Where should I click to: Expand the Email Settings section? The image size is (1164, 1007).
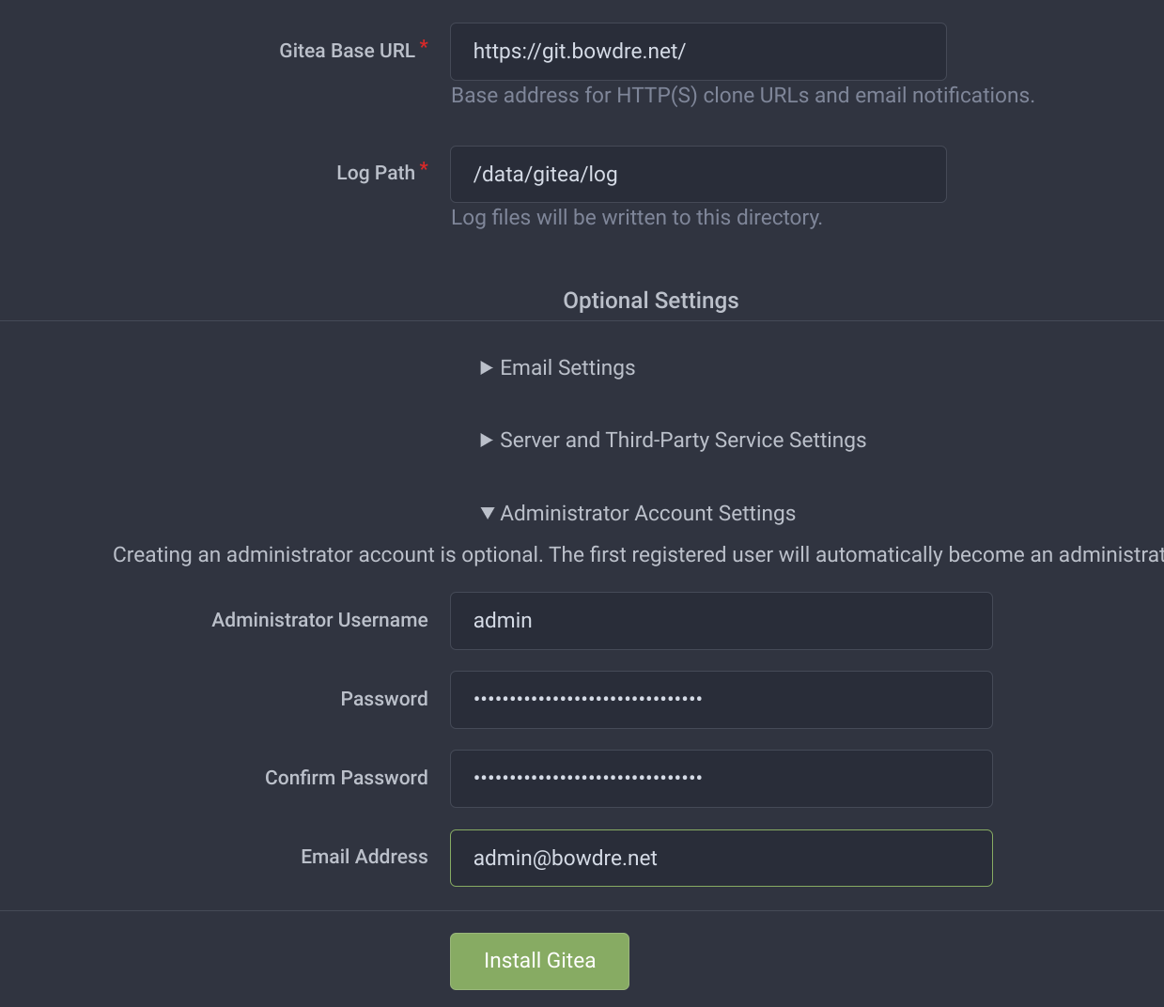[x=557, y=368]
